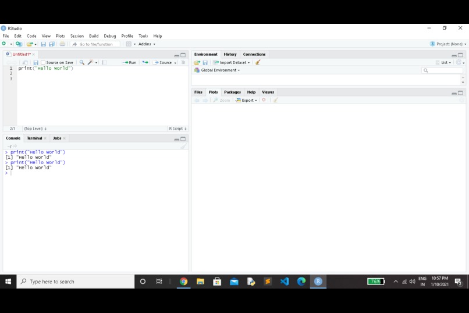
Task: Switch to the Jobs tab
Action: [57, 138]
